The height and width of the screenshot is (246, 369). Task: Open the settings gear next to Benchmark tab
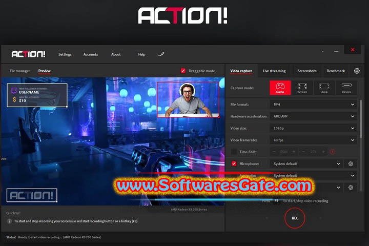(357, 71)
